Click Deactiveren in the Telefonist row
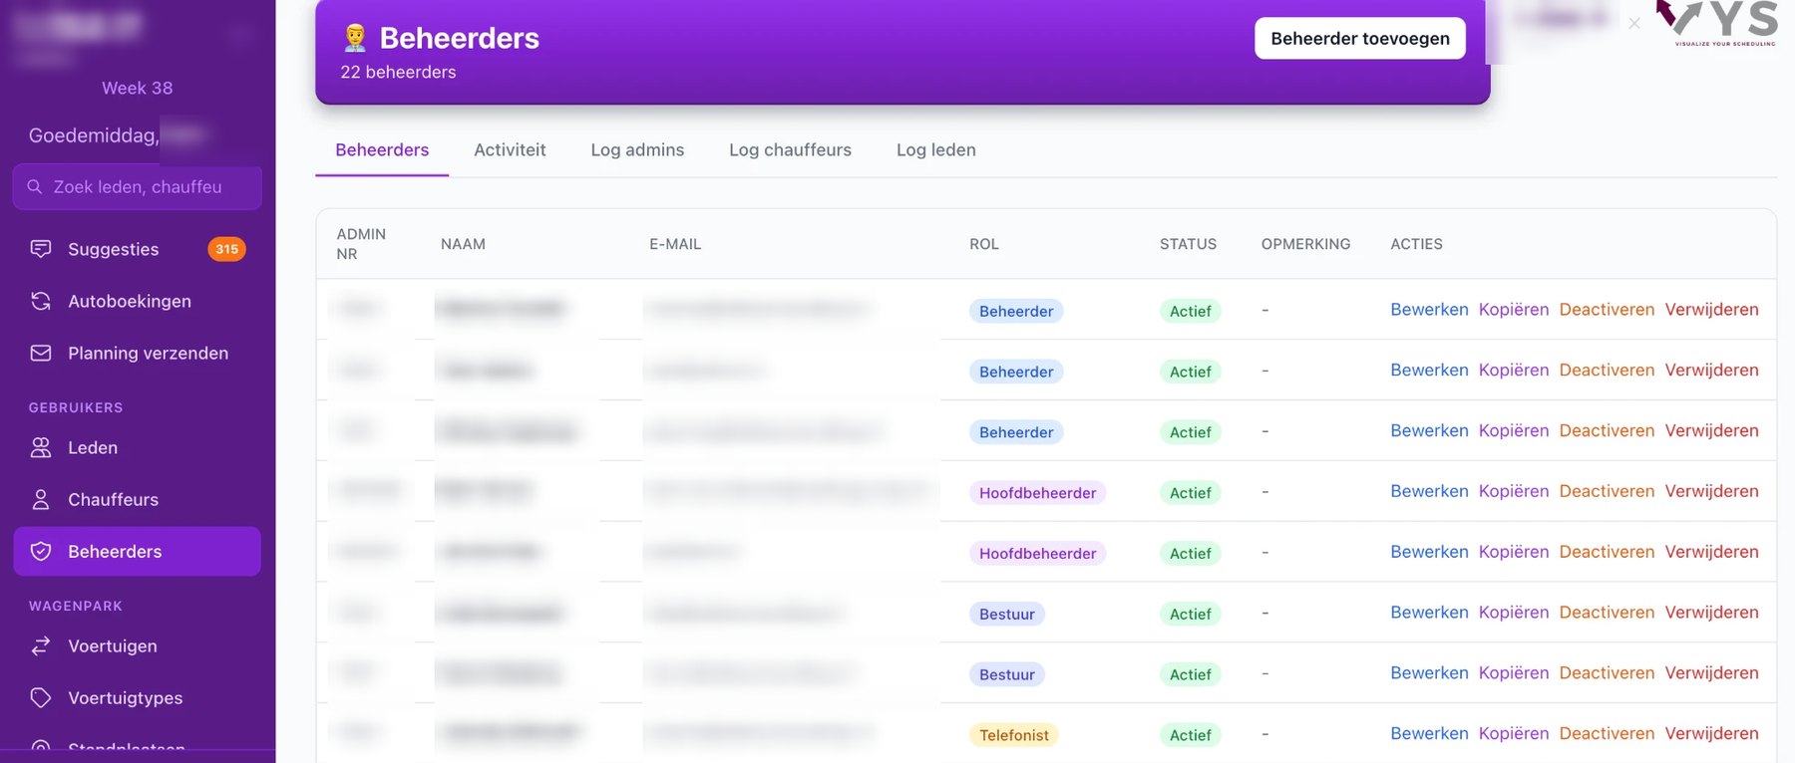Image resolution: width=1795 pixels, height=763 pixels. coord(1607,733)
